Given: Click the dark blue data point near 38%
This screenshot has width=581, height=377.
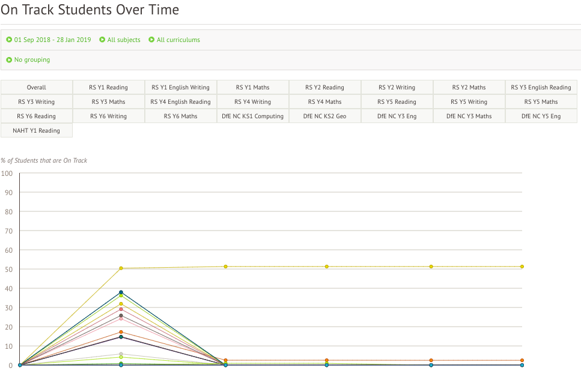Looking at the screenshot, I should [121, 292].
